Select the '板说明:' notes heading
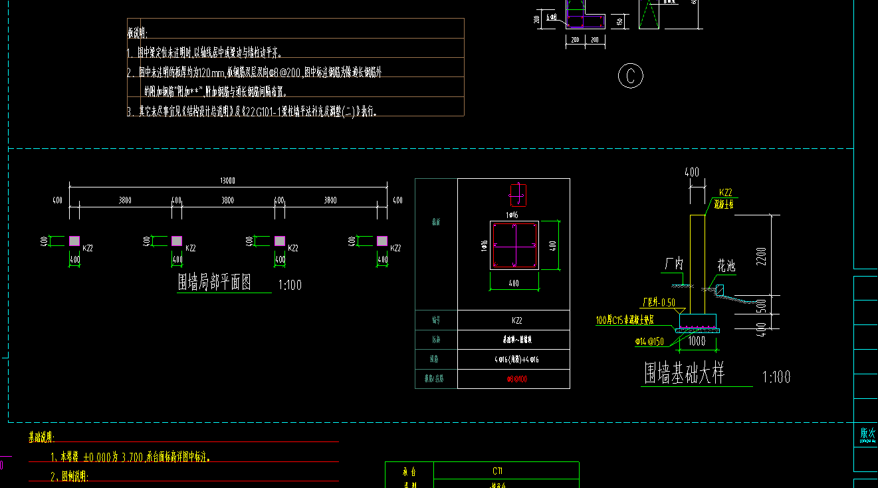The width and height of the screenshot is (878, 488). pyautogui.click(x=137, y=33)
